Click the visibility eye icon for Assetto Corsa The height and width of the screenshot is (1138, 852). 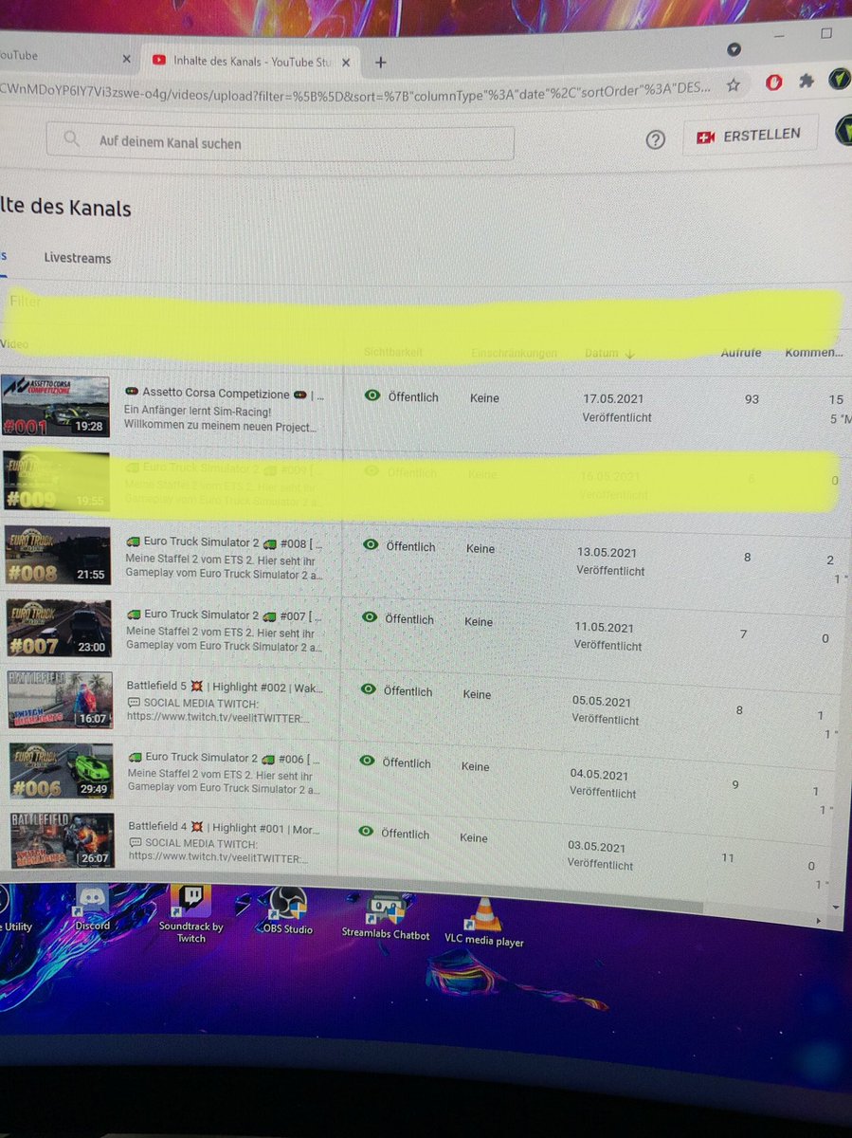point(372,396)
